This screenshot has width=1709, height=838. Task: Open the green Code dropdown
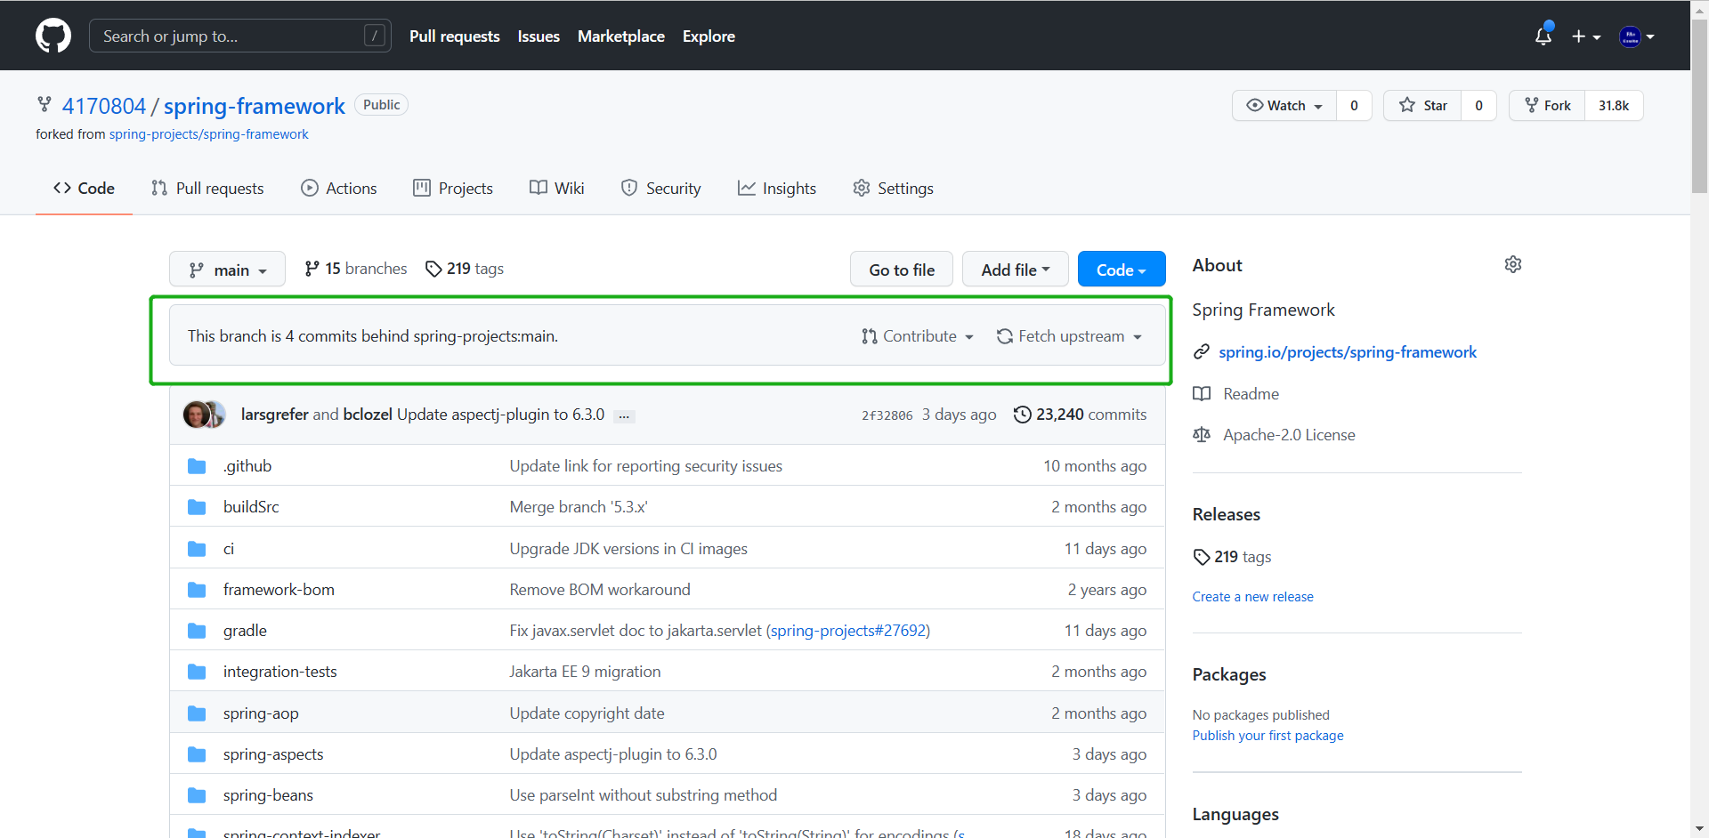pyautogui.click(x=1122, y=270)
